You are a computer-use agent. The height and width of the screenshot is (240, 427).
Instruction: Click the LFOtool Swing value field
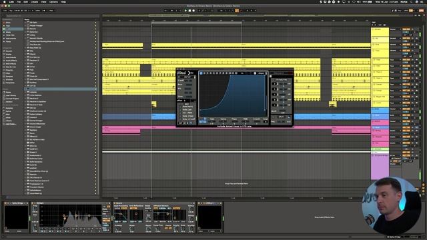[223, 122]
